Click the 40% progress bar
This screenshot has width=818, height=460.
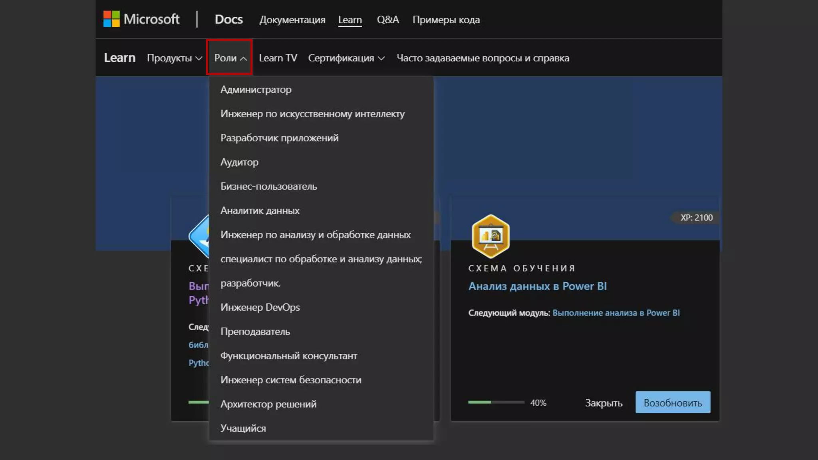coord(496,402)
